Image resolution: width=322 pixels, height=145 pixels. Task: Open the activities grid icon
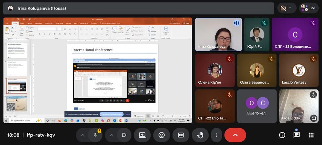click(311, 135)
